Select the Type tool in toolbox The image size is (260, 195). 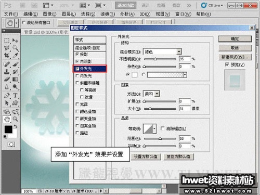(x=15, y=96)
